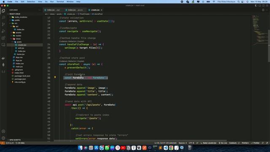Click the errors and warnings status indicator

[10, 143]
